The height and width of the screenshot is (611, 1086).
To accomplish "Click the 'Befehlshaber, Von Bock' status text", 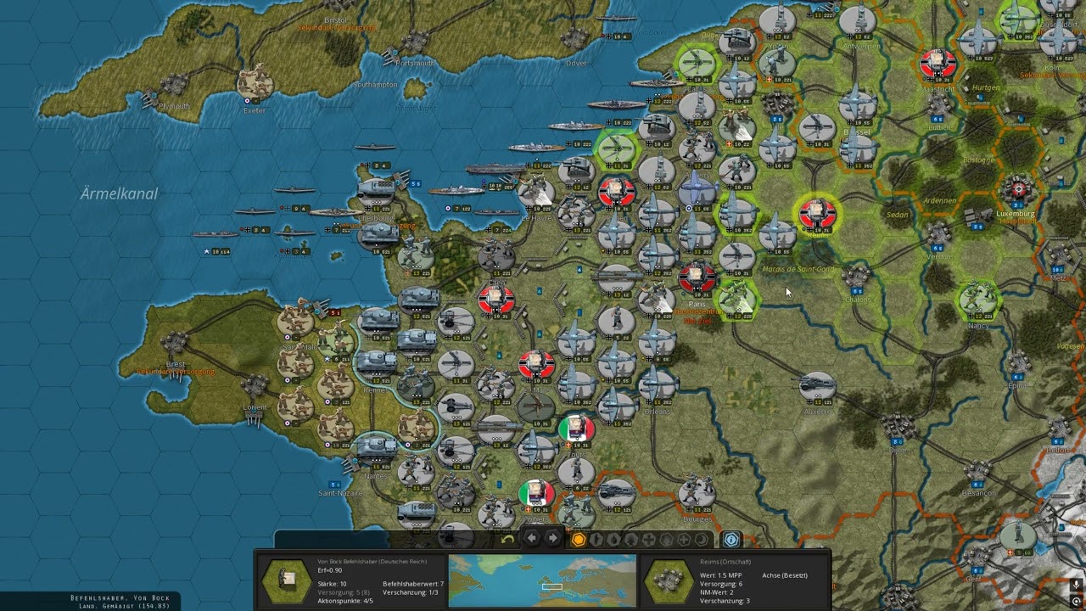I will [120, 598].
